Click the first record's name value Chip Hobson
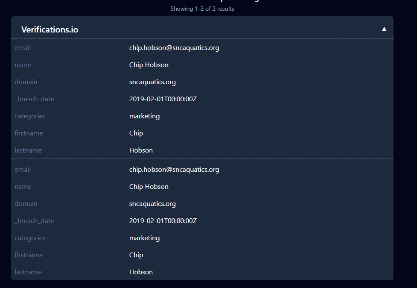This screenshot has height=288, width=417. (149, 65)
